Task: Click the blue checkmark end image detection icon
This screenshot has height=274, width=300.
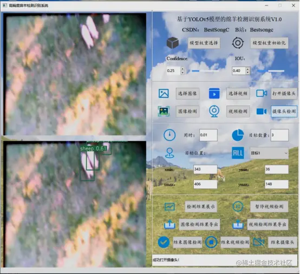Action: pyautogui.click(x=164, y=242)
